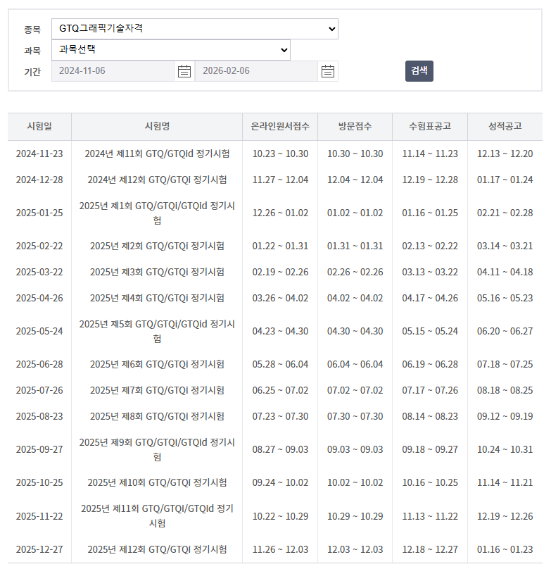The width and height of the screenshot is (551, 569).
Task: Select 2025년 제12회 GTQ/GTQi 정기시험 name
Action: (157, 549)
